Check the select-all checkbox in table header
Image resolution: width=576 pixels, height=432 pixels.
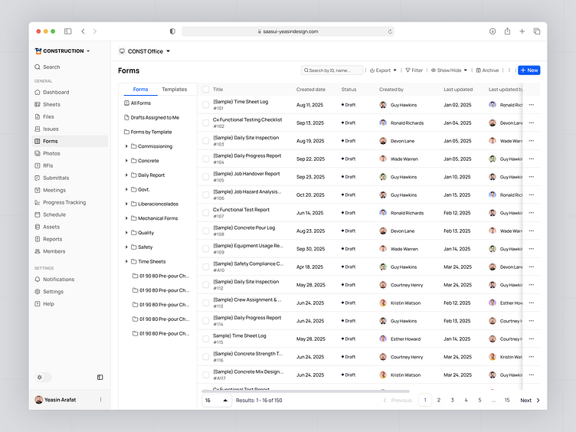point(206,90)
